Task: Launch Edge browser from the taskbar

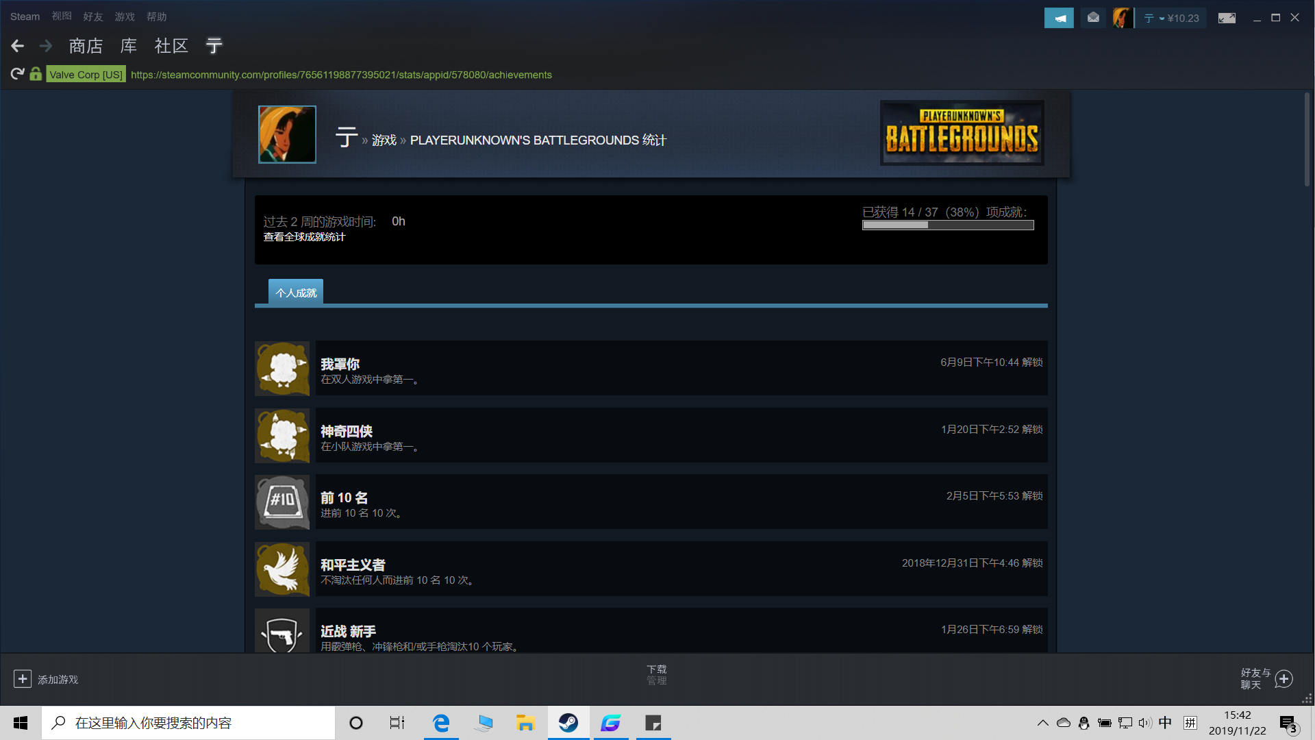Action: (x=441, y=723)
